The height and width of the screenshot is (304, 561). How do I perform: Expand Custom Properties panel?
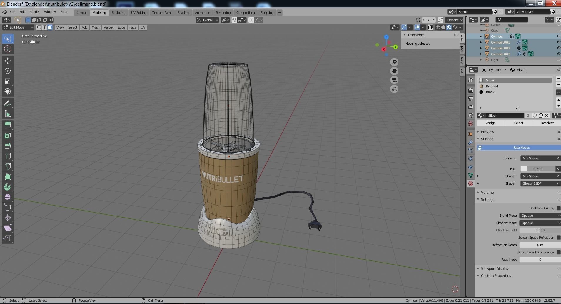coord(496,276)
